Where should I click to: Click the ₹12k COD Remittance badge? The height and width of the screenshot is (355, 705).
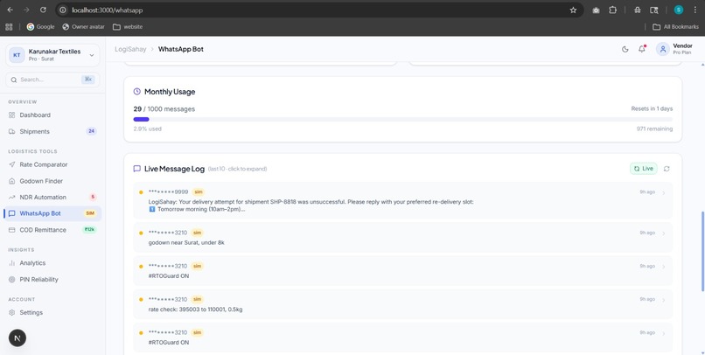[89, 230]
